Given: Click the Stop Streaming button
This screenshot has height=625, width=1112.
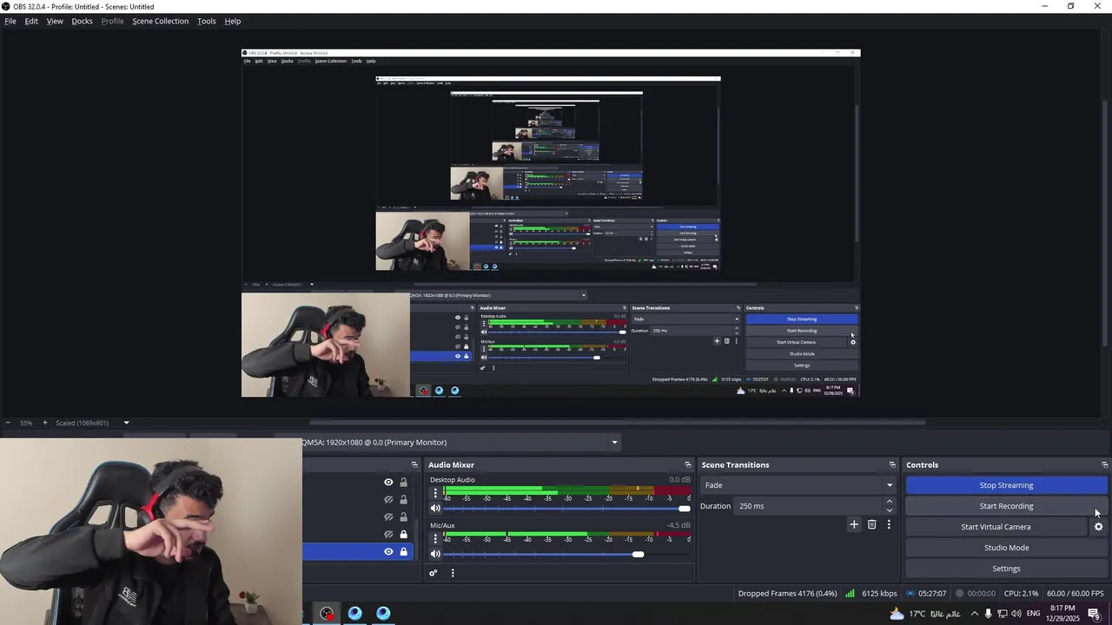Looking at the screenshot, I should [1006, 485].
